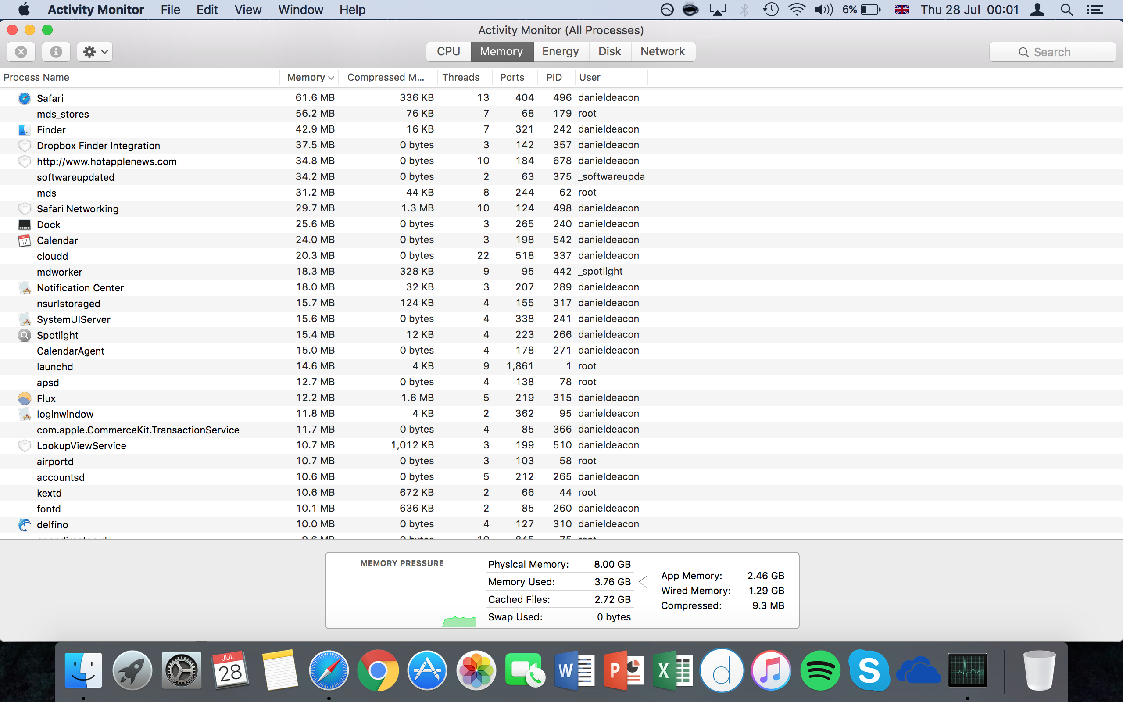Open the View menu

(x=248, y=9)
